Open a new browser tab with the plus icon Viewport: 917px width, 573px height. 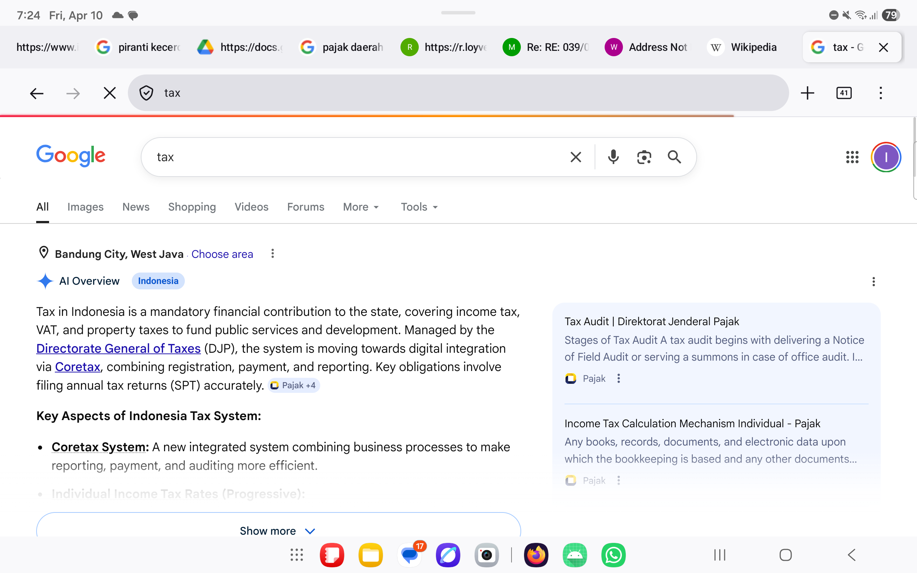807,93
